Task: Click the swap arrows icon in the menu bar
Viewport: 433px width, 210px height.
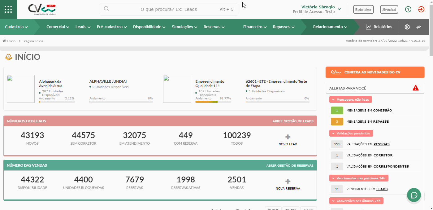Action: [418, 27]
